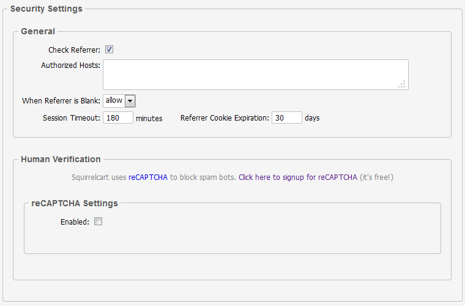
Task: Click the 'minutes' unit text
Action: point(149,118)
